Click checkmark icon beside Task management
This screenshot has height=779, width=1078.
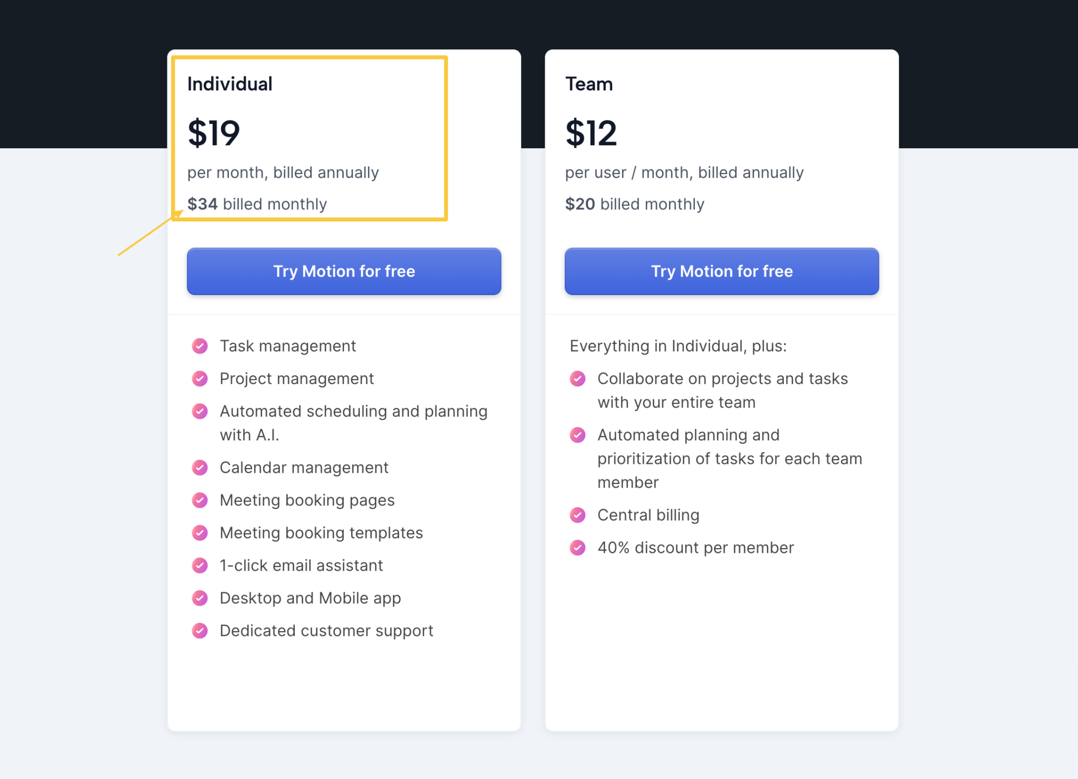coord(200,346)
